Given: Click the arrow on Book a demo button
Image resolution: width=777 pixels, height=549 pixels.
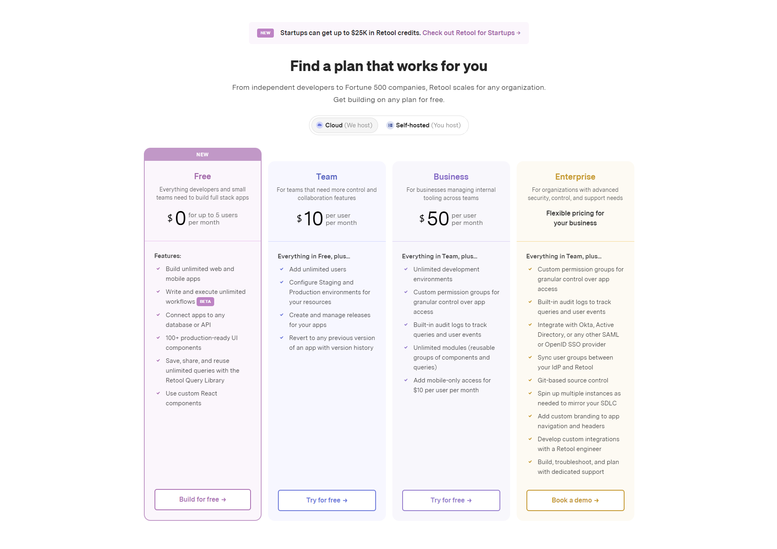Looking at the screenshot, I should coord(597,500).
